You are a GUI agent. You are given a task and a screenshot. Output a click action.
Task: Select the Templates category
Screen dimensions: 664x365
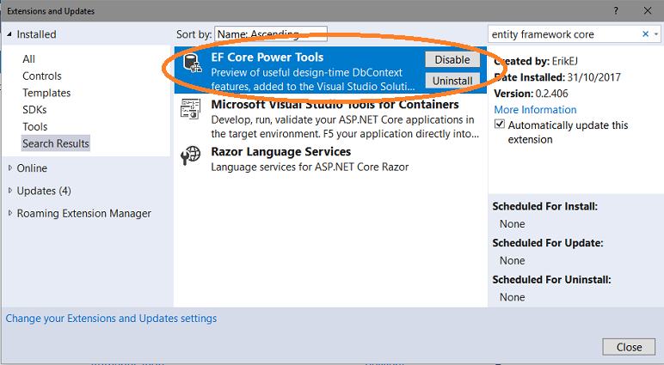coord(46,93)
